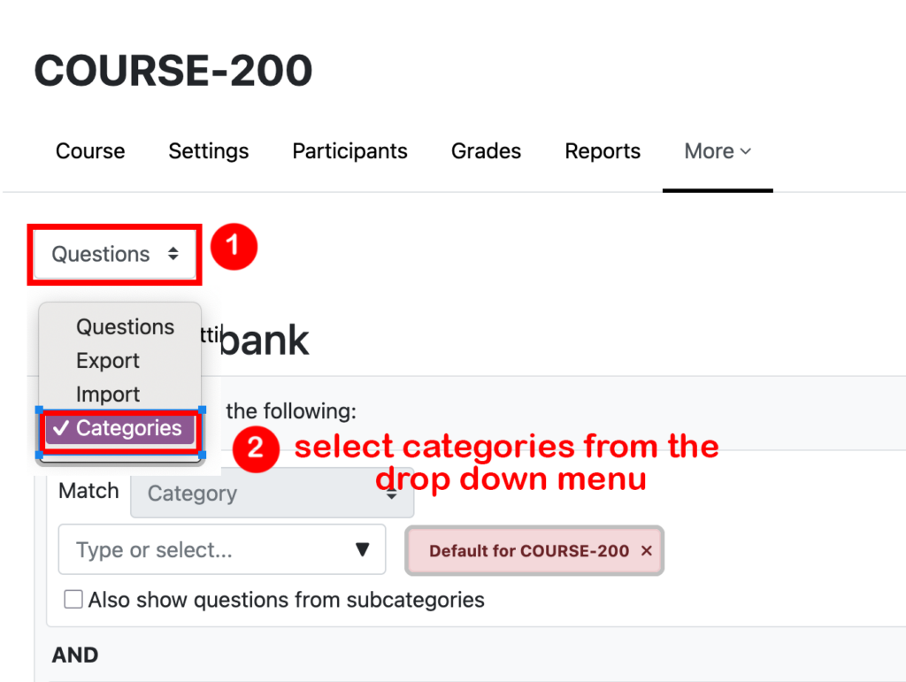Select the Reports tab
Image resolution: width=906 pixels, height=682 pixels.
pyautogui.click(x=603, y=151)
